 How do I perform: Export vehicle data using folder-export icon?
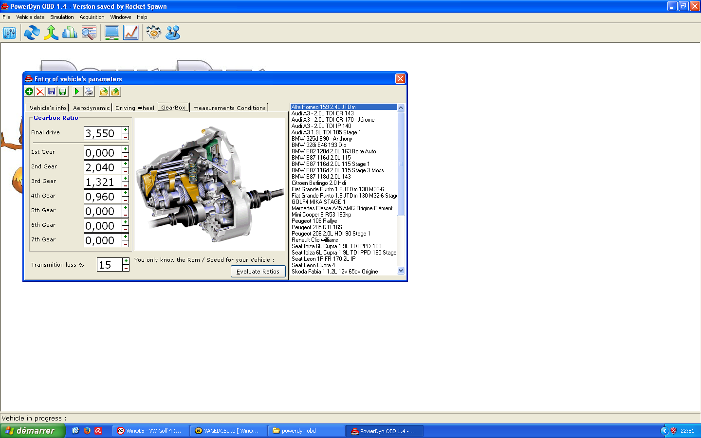click(116, 91)
